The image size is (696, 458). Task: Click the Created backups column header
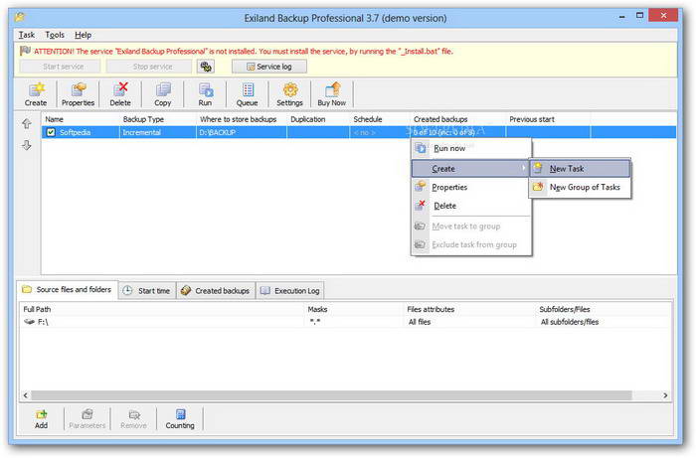pyautogui.click(x=458, y=119)
